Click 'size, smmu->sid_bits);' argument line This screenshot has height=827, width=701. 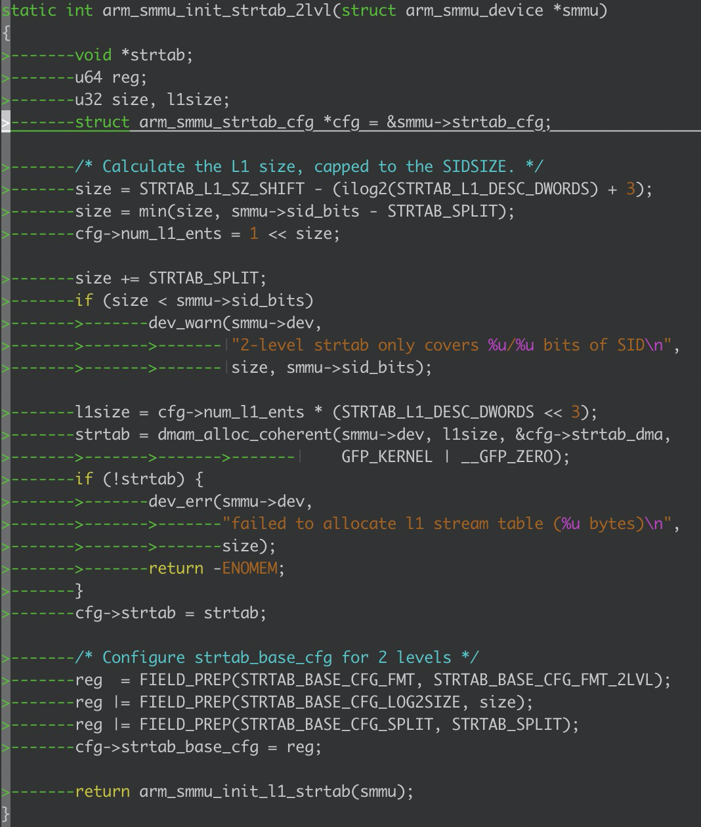pos(331,368)
